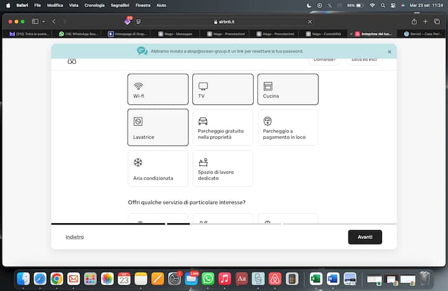
Task: Select the Aria condizionata amenity
Action: pos(158,169)
